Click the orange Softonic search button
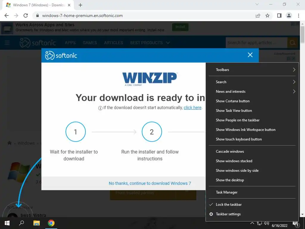Screen dimensions: 305x229 [292, 43]
